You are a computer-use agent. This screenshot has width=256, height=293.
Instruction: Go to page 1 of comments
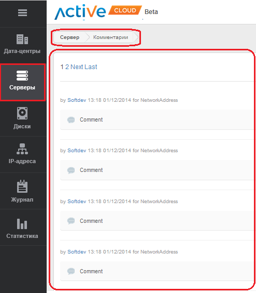(62, 66)
